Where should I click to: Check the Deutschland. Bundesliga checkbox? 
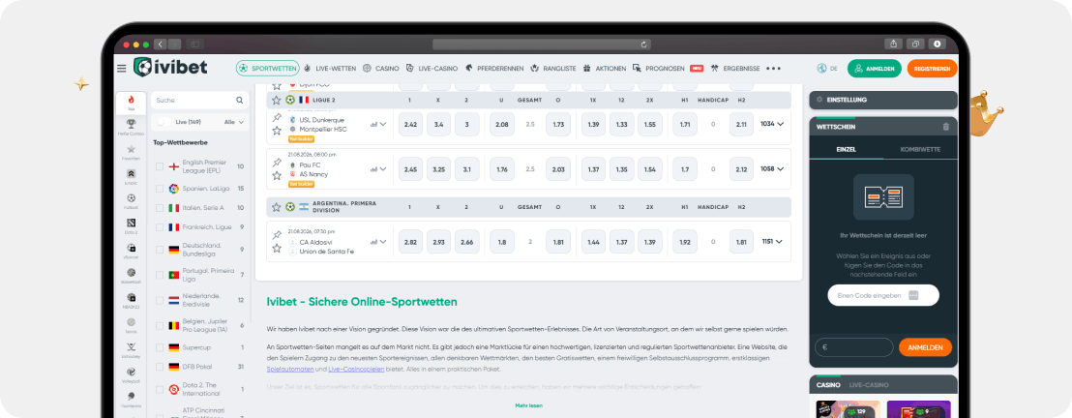coord(160,250)
